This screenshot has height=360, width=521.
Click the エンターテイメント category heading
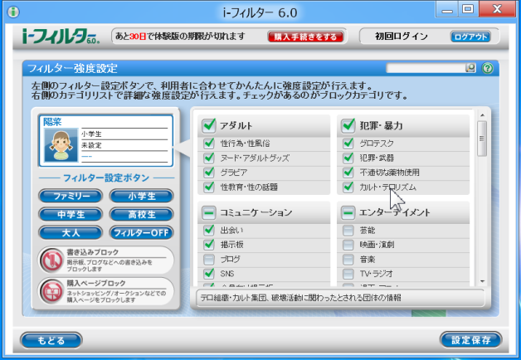(395, 212)
